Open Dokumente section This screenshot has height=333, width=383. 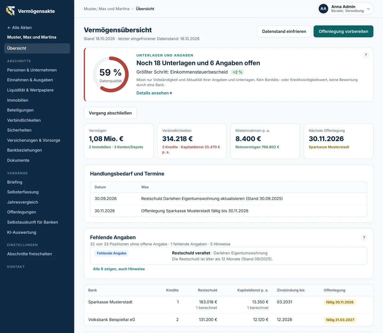click(18, 160)
